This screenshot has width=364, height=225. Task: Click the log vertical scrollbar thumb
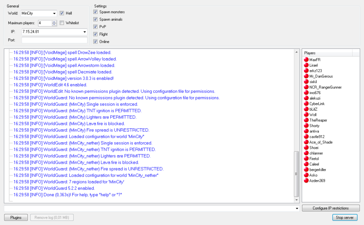click(x=296, y=174)
